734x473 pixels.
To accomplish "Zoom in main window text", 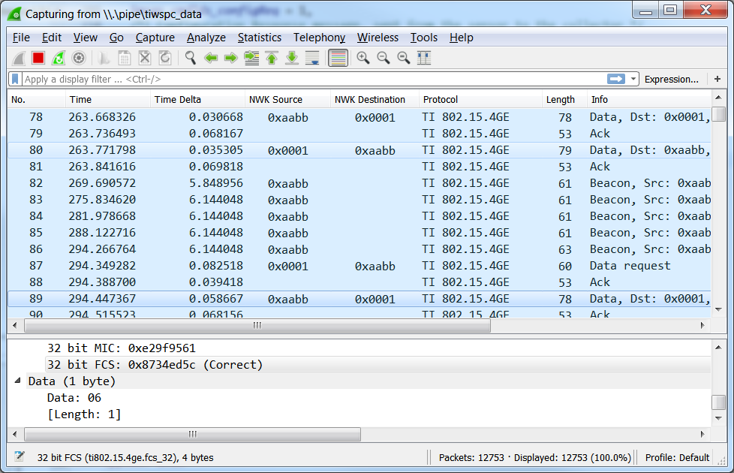I will coord(362,58).
